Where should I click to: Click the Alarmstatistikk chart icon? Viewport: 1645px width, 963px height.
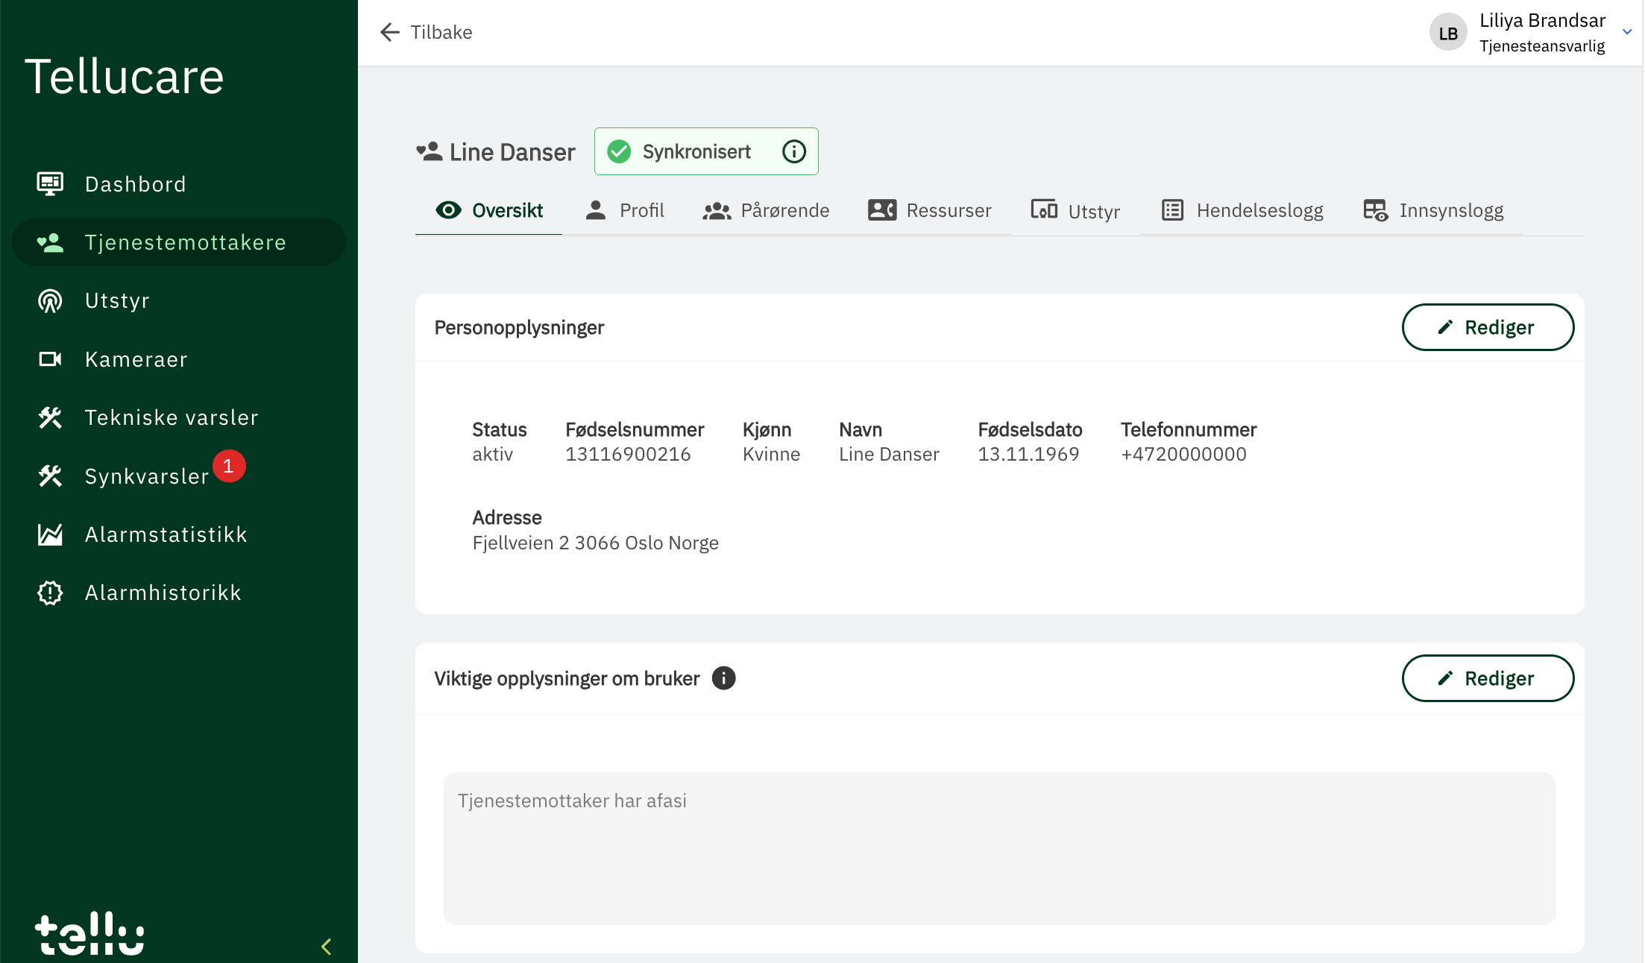pos(50,534)
